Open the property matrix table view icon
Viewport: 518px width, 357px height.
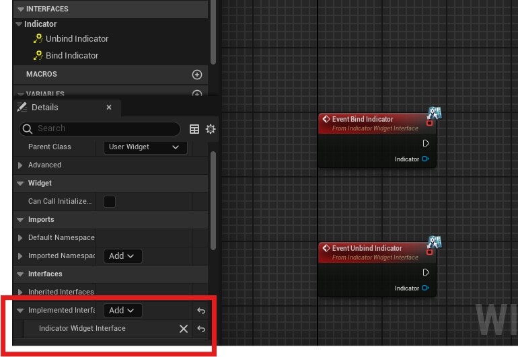[x=194, y=129]
